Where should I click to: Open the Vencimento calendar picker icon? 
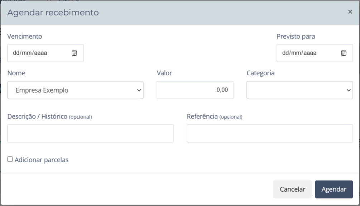pos(75,53)
